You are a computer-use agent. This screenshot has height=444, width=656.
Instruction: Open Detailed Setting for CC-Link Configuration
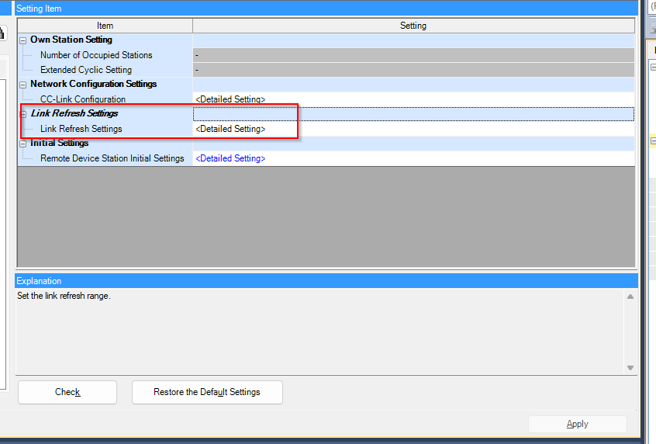(x=230, y=99)
